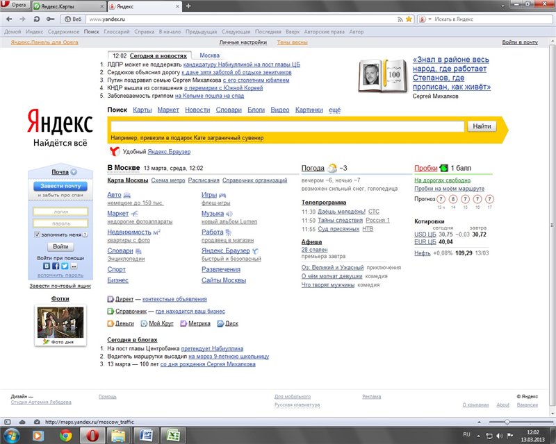Open the Погода weather link
The width and height of the screenshot is (556, 444).
313,168
